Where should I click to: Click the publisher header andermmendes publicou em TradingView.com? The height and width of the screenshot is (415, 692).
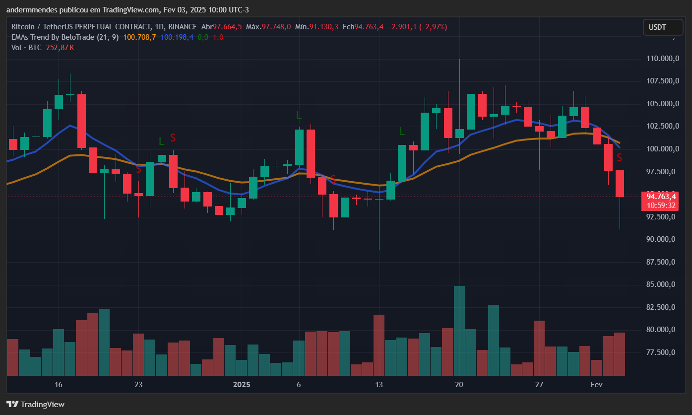(x=82, y=9)
